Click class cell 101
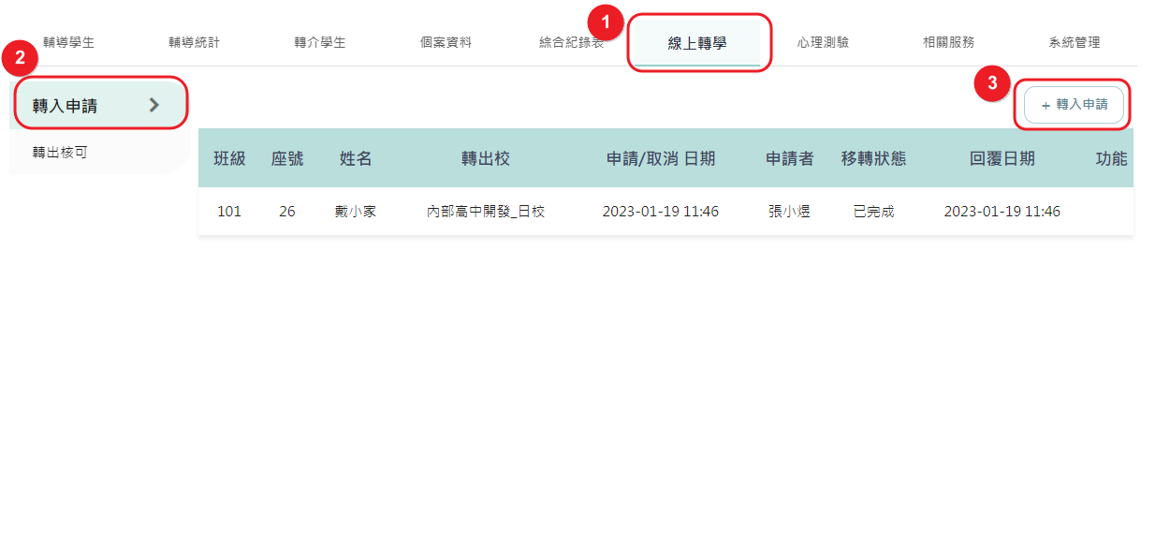The image size is (1155, 546). point(229,212)
